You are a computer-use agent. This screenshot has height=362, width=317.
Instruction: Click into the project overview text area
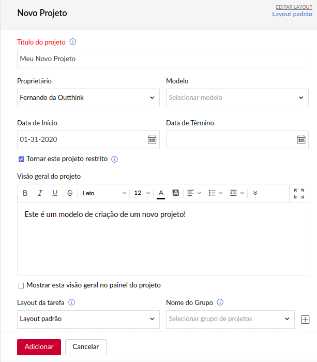pyautogui.click(x=163, y=239)
